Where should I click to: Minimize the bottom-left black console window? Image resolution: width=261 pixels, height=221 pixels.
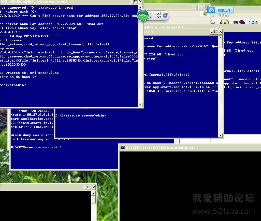tap(84, 187)
